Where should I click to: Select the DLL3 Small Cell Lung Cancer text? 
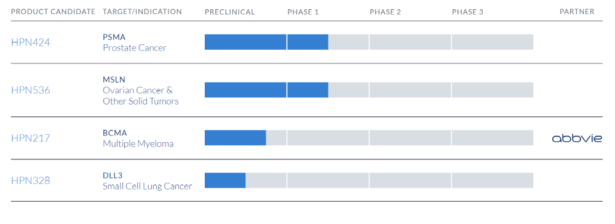coord(148,180)
